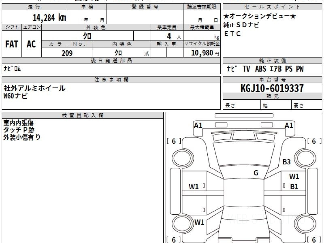Click the 譲渡書類期限 header
The image size is (324, 243).
(202, 7)
